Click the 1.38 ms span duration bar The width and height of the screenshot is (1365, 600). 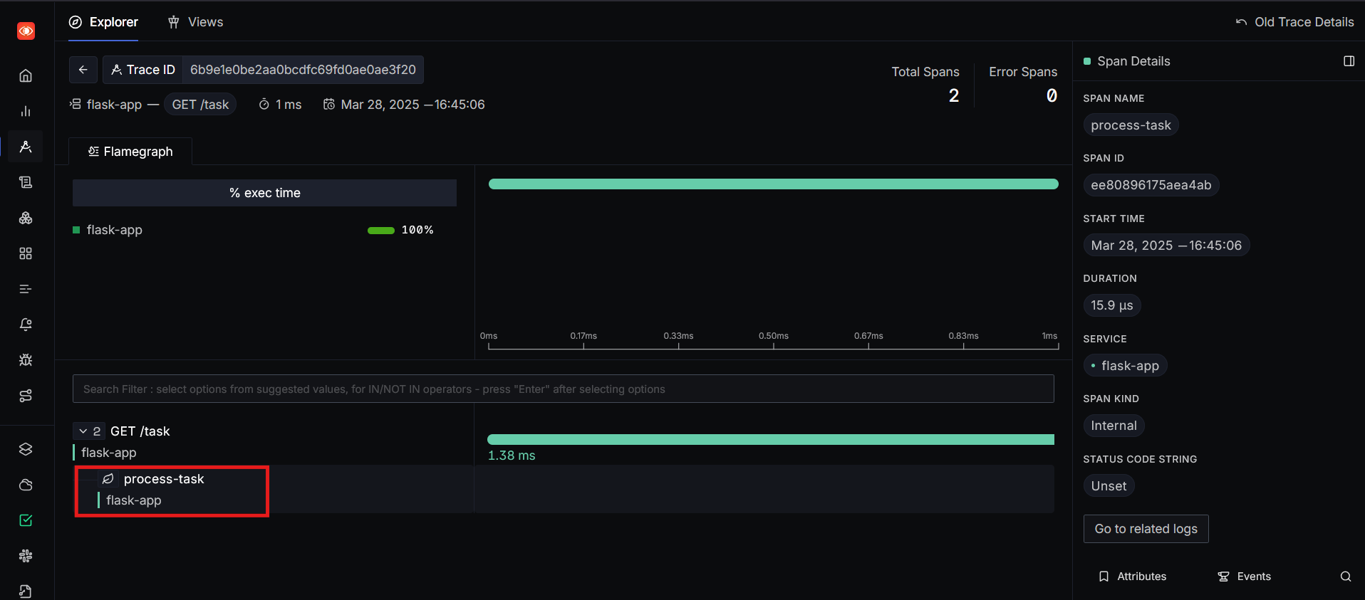tap(770, 440)
